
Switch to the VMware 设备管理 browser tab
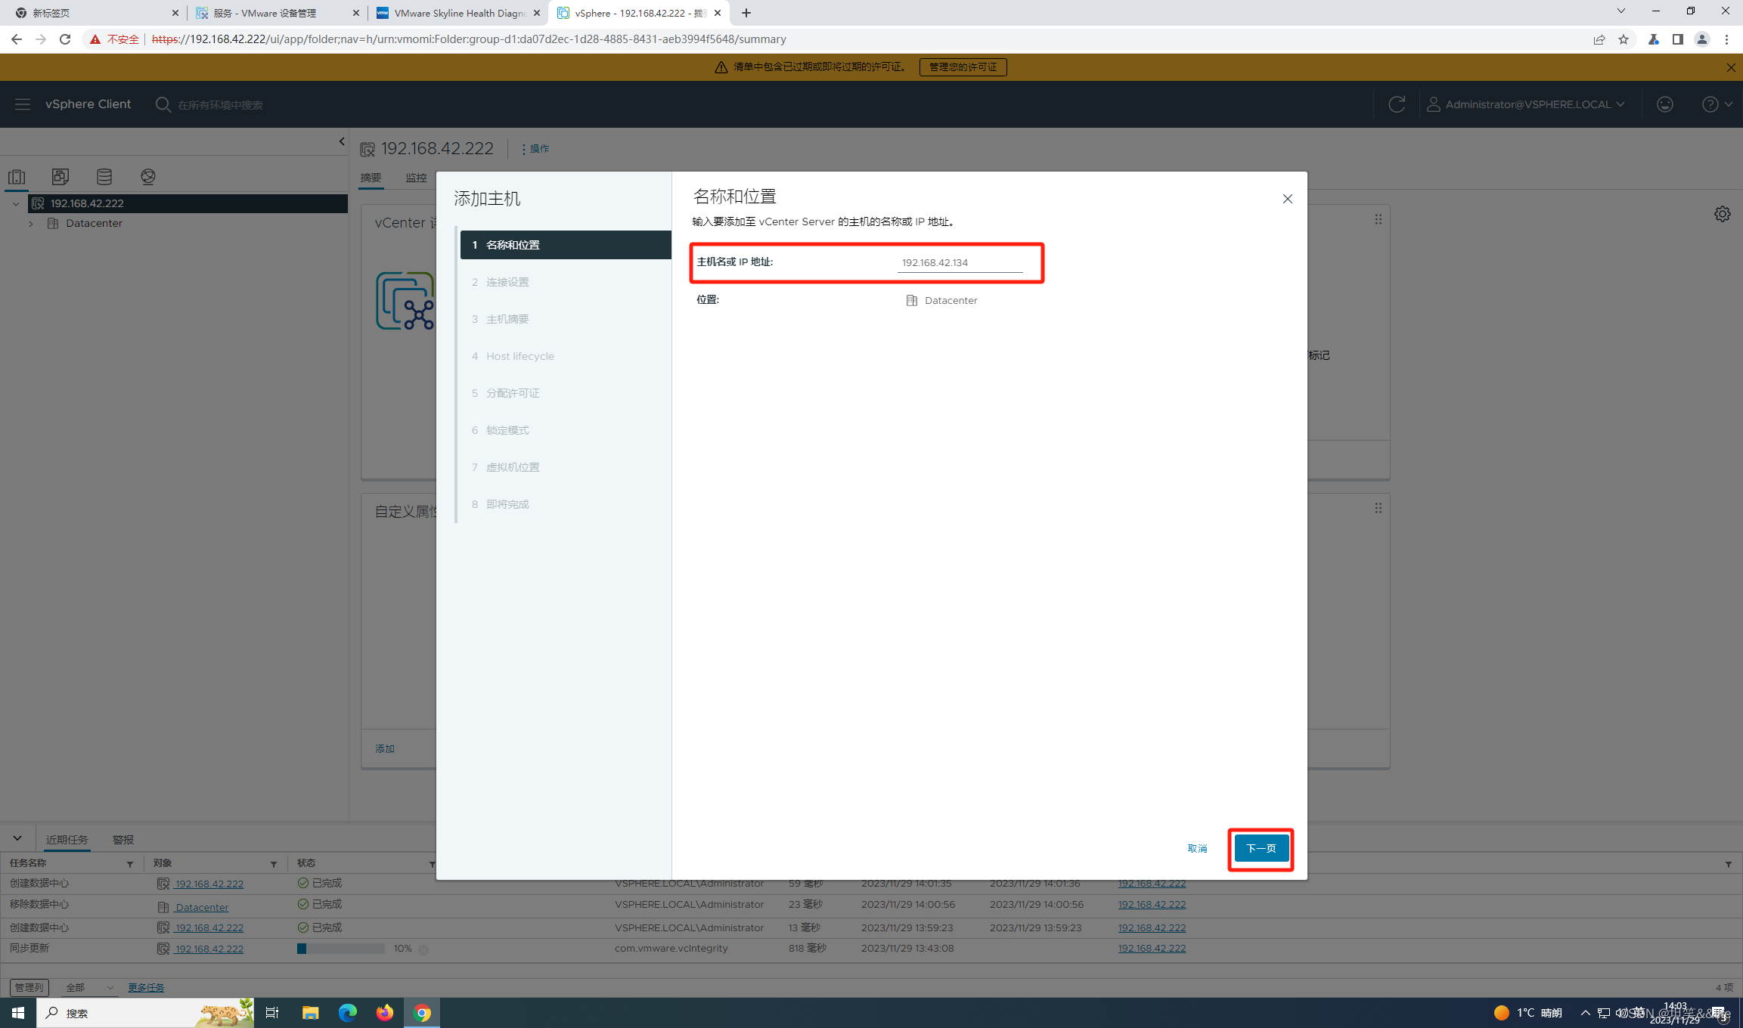click(x=277, y=13)
